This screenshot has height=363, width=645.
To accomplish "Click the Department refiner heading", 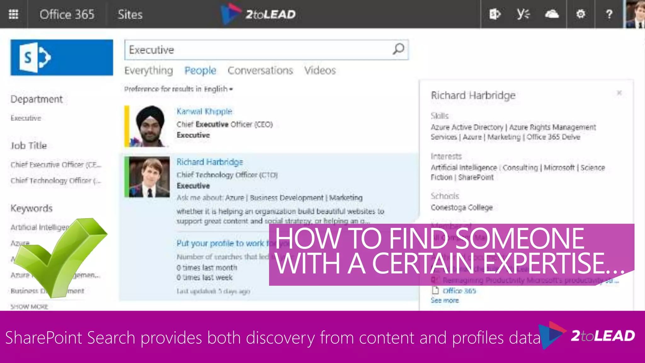I will coord(37,99).
